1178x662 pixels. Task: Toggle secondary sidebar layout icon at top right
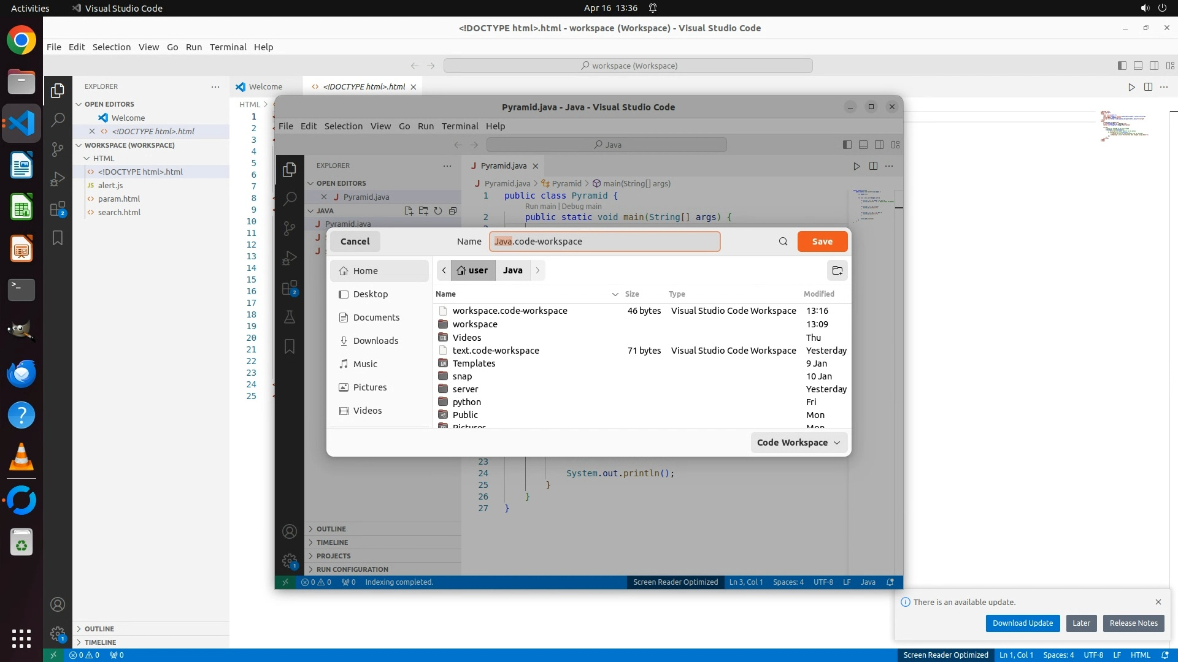(1153, 66)
